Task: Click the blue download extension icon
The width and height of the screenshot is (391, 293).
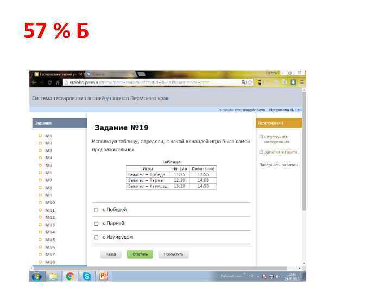Action: coord(293,82)
